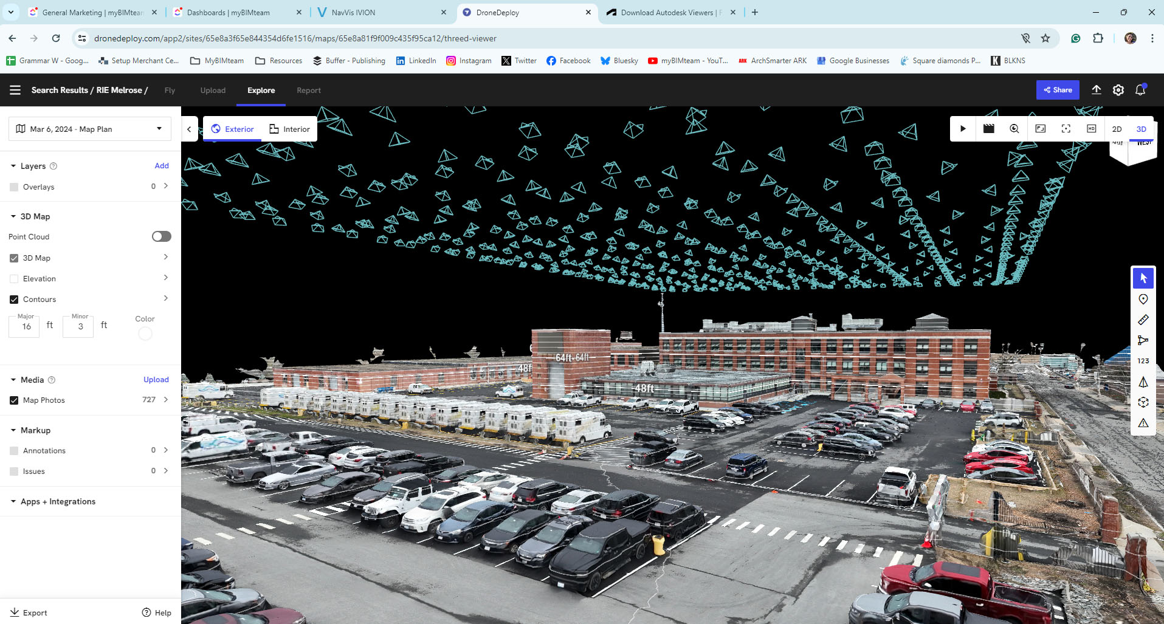Switch to the Interior tab
The height and width of the screenshot is (624, 1164).
pyautogui.click(x=289, y=129)
